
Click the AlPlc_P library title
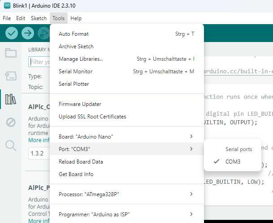pos(39,188)
